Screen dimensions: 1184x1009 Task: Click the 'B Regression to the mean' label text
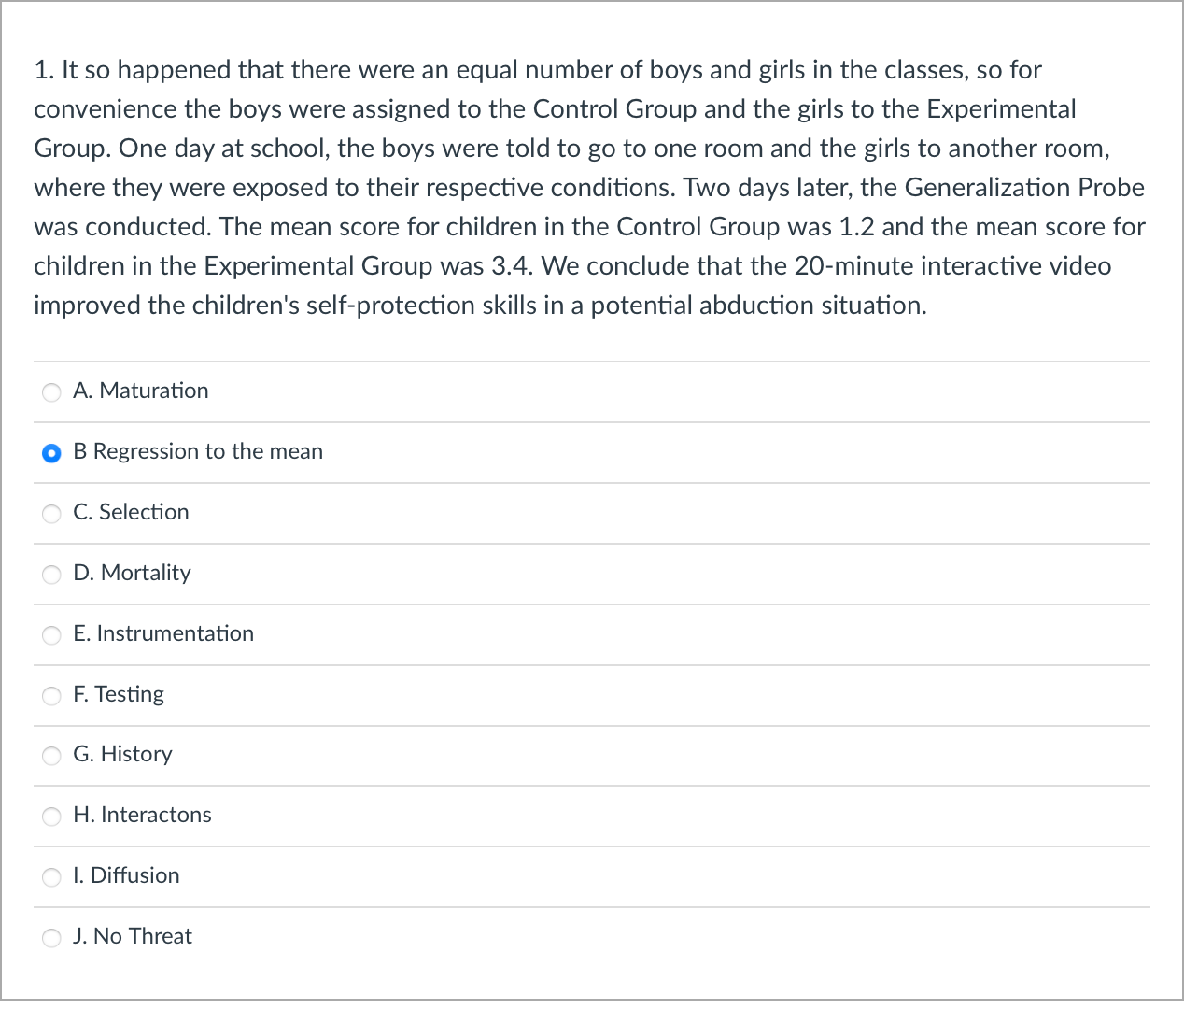tap(198, 451)
